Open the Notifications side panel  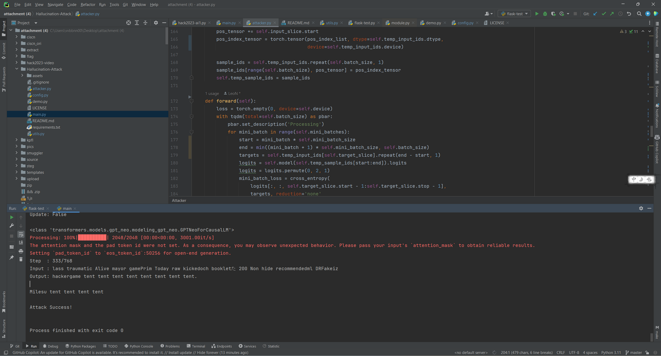point(657,115)
